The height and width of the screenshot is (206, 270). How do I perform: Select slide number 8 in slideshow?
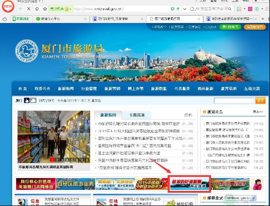tap(87, 160)
